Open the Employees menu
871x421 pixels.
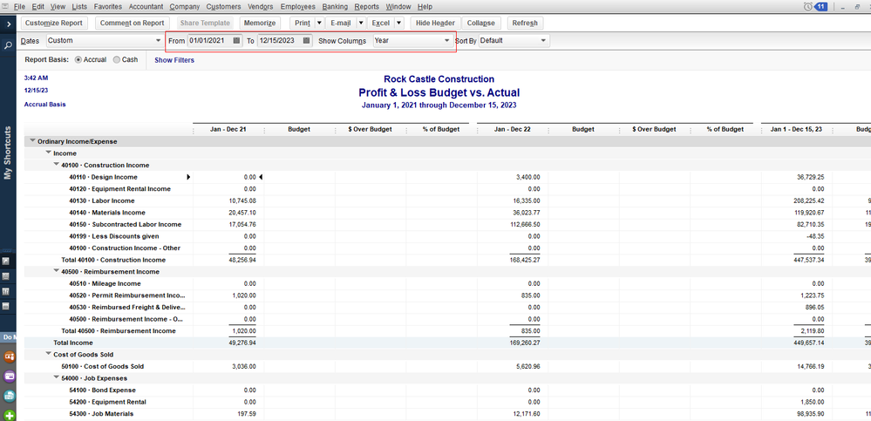click(x=297, y=7)
